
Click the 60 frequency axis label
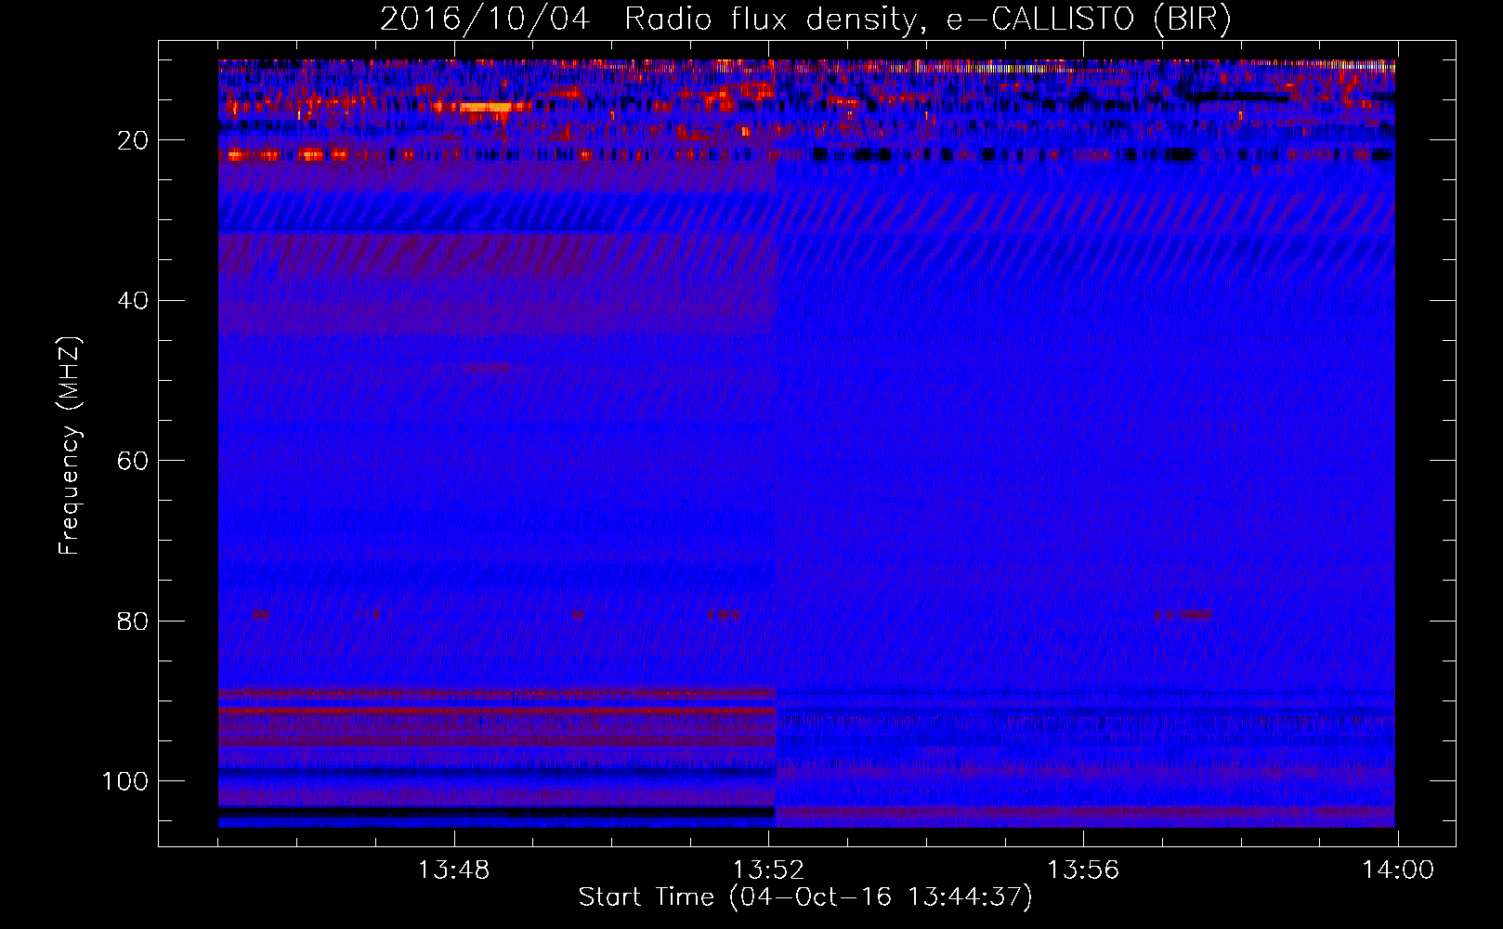coord(133,461)
